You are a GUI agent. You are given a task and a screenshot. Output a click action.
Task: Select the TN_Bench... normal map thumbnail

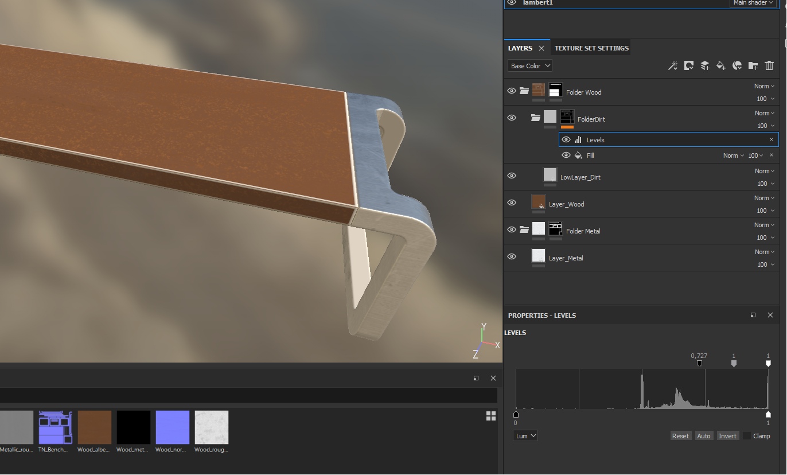(x=56, y=427)
